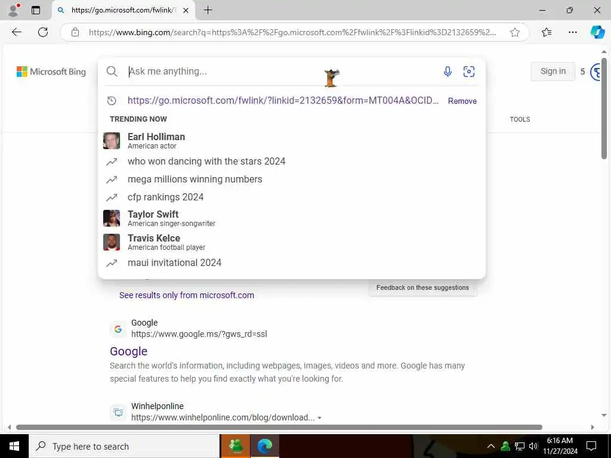The width and height of the screenshot is (611, 458).
Task: Open 'See results only from microsoft.com'
Action: 187,295
